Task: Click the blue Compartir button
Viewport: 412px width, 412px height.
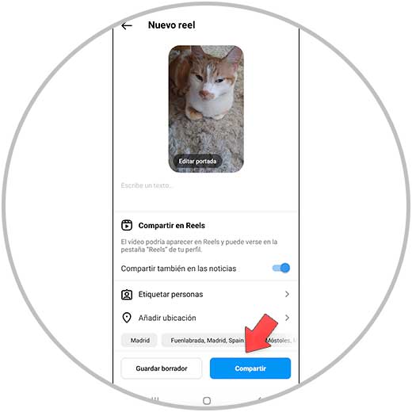Action: pyautogui.click(x=250, y=368)
